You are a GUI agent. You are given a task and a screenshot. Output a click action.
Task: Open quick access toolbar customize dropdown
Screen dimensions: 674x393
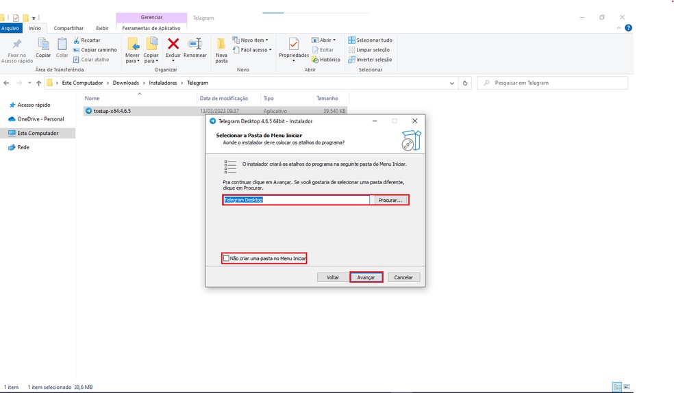[34, 18]
